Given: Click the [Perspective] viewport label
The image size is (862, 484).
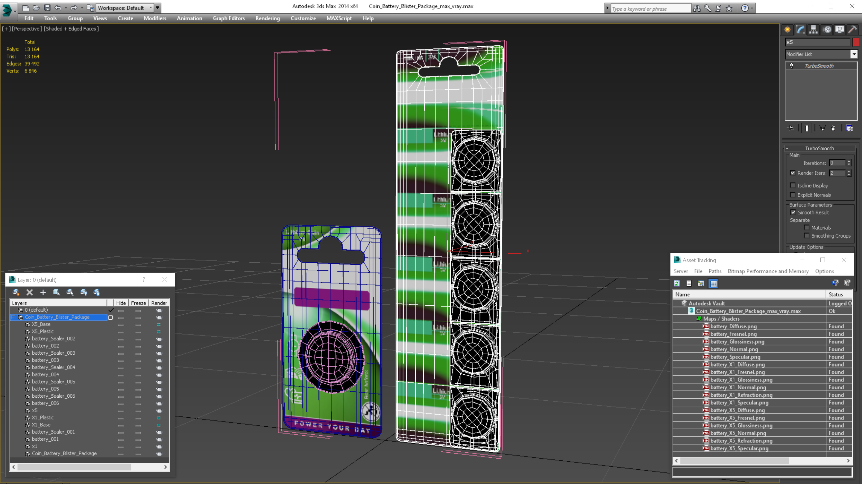Looking at the screenshot, I should [27, 29].
